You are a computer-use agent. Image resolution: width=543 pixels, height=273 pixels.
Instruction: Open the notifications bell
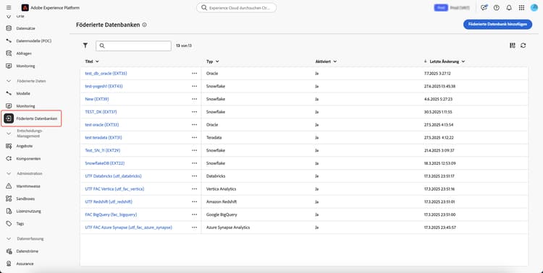pyautogui.click(x=509, y=8)
